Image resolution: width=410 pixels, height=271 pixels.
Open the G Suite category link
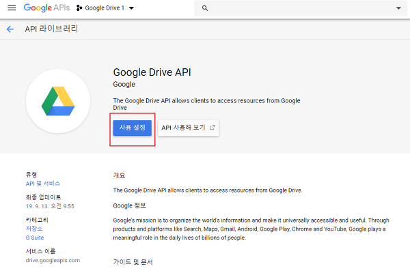click(35, 238)
